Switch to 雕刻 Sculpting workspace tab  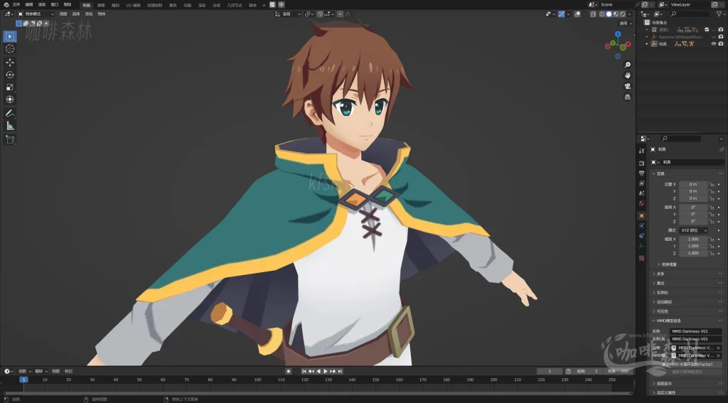(x=115, y=5)
